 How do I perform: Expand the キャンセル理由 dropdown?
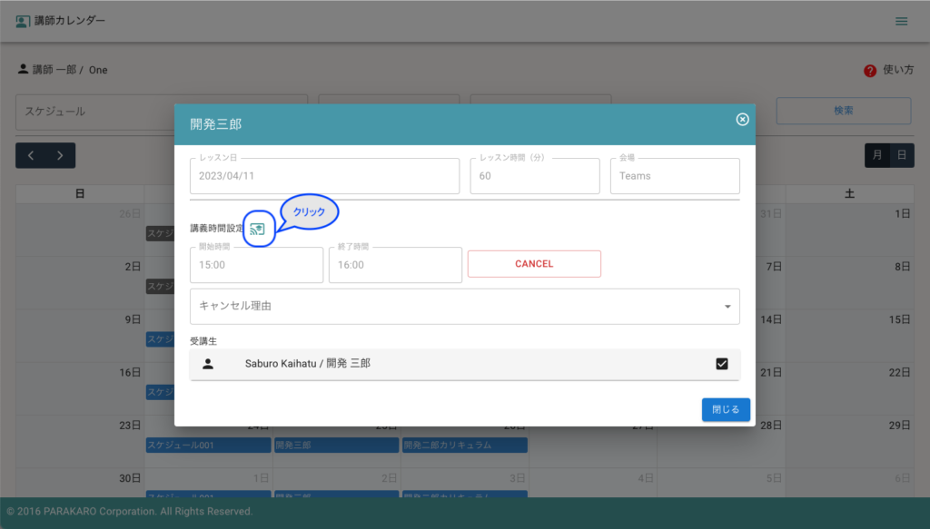[x=464, y=307]
